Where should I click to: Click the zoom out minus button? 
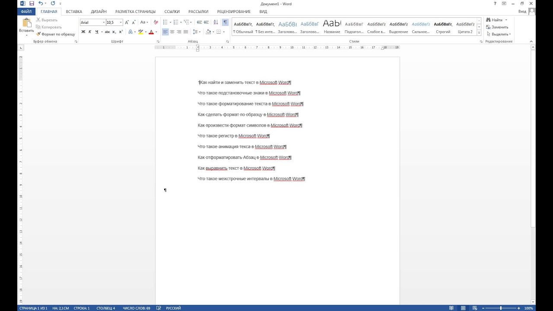pyautogui.click(x=483, y=308)
